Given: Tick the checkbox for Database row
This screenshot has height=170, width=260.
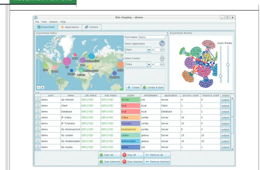Looking at the screenshot, I should pyautogui.click(x=38, y=111).
